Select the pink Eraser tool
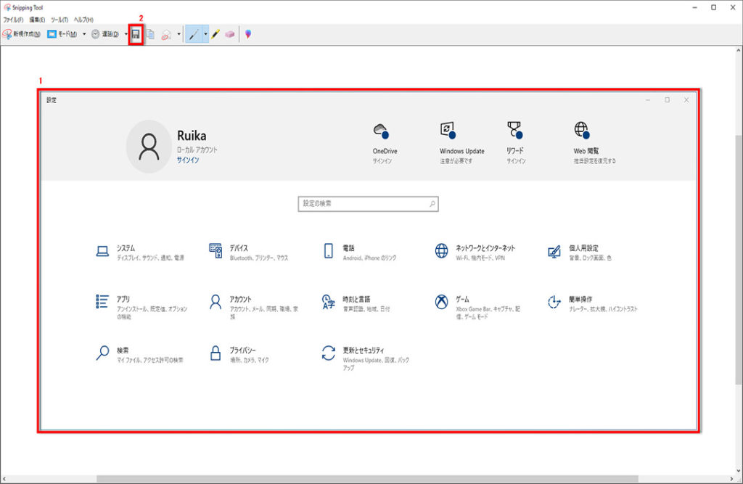This screenshot has height=484, width=743. click(231, 34)
